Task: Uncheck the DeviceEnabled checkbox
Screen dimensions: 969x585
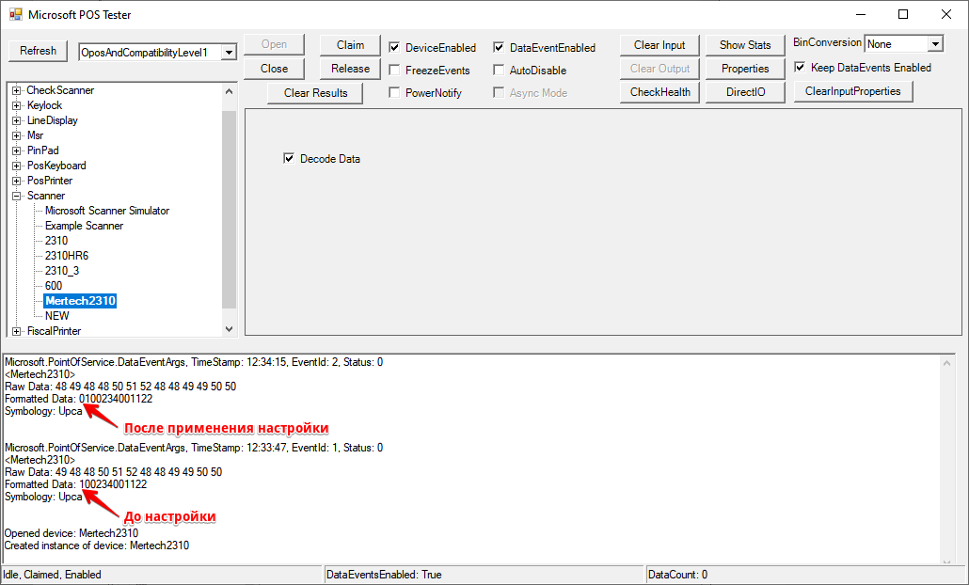Action: [394, 47]
